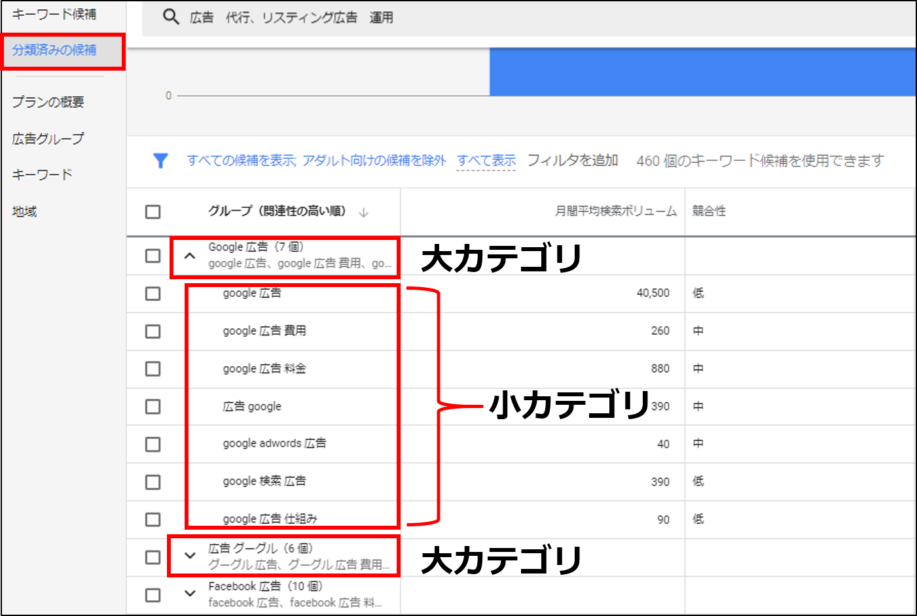The width and height of the screenshot is (917, 616).
Task: Check the box for google 広告 費用
Action: coord(153,332)
